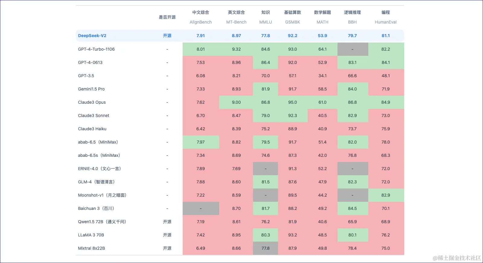Image resolution: width=483 pixels, height=263 pixels.
Task: Click the 编程 header label
Action: (385, 12)
